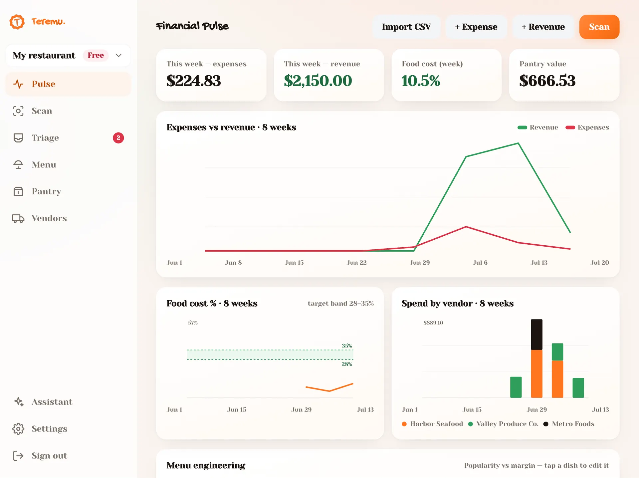Click the green 35% band label
The height and width of the screenshot is (478, 639).
tap(347, 346)
